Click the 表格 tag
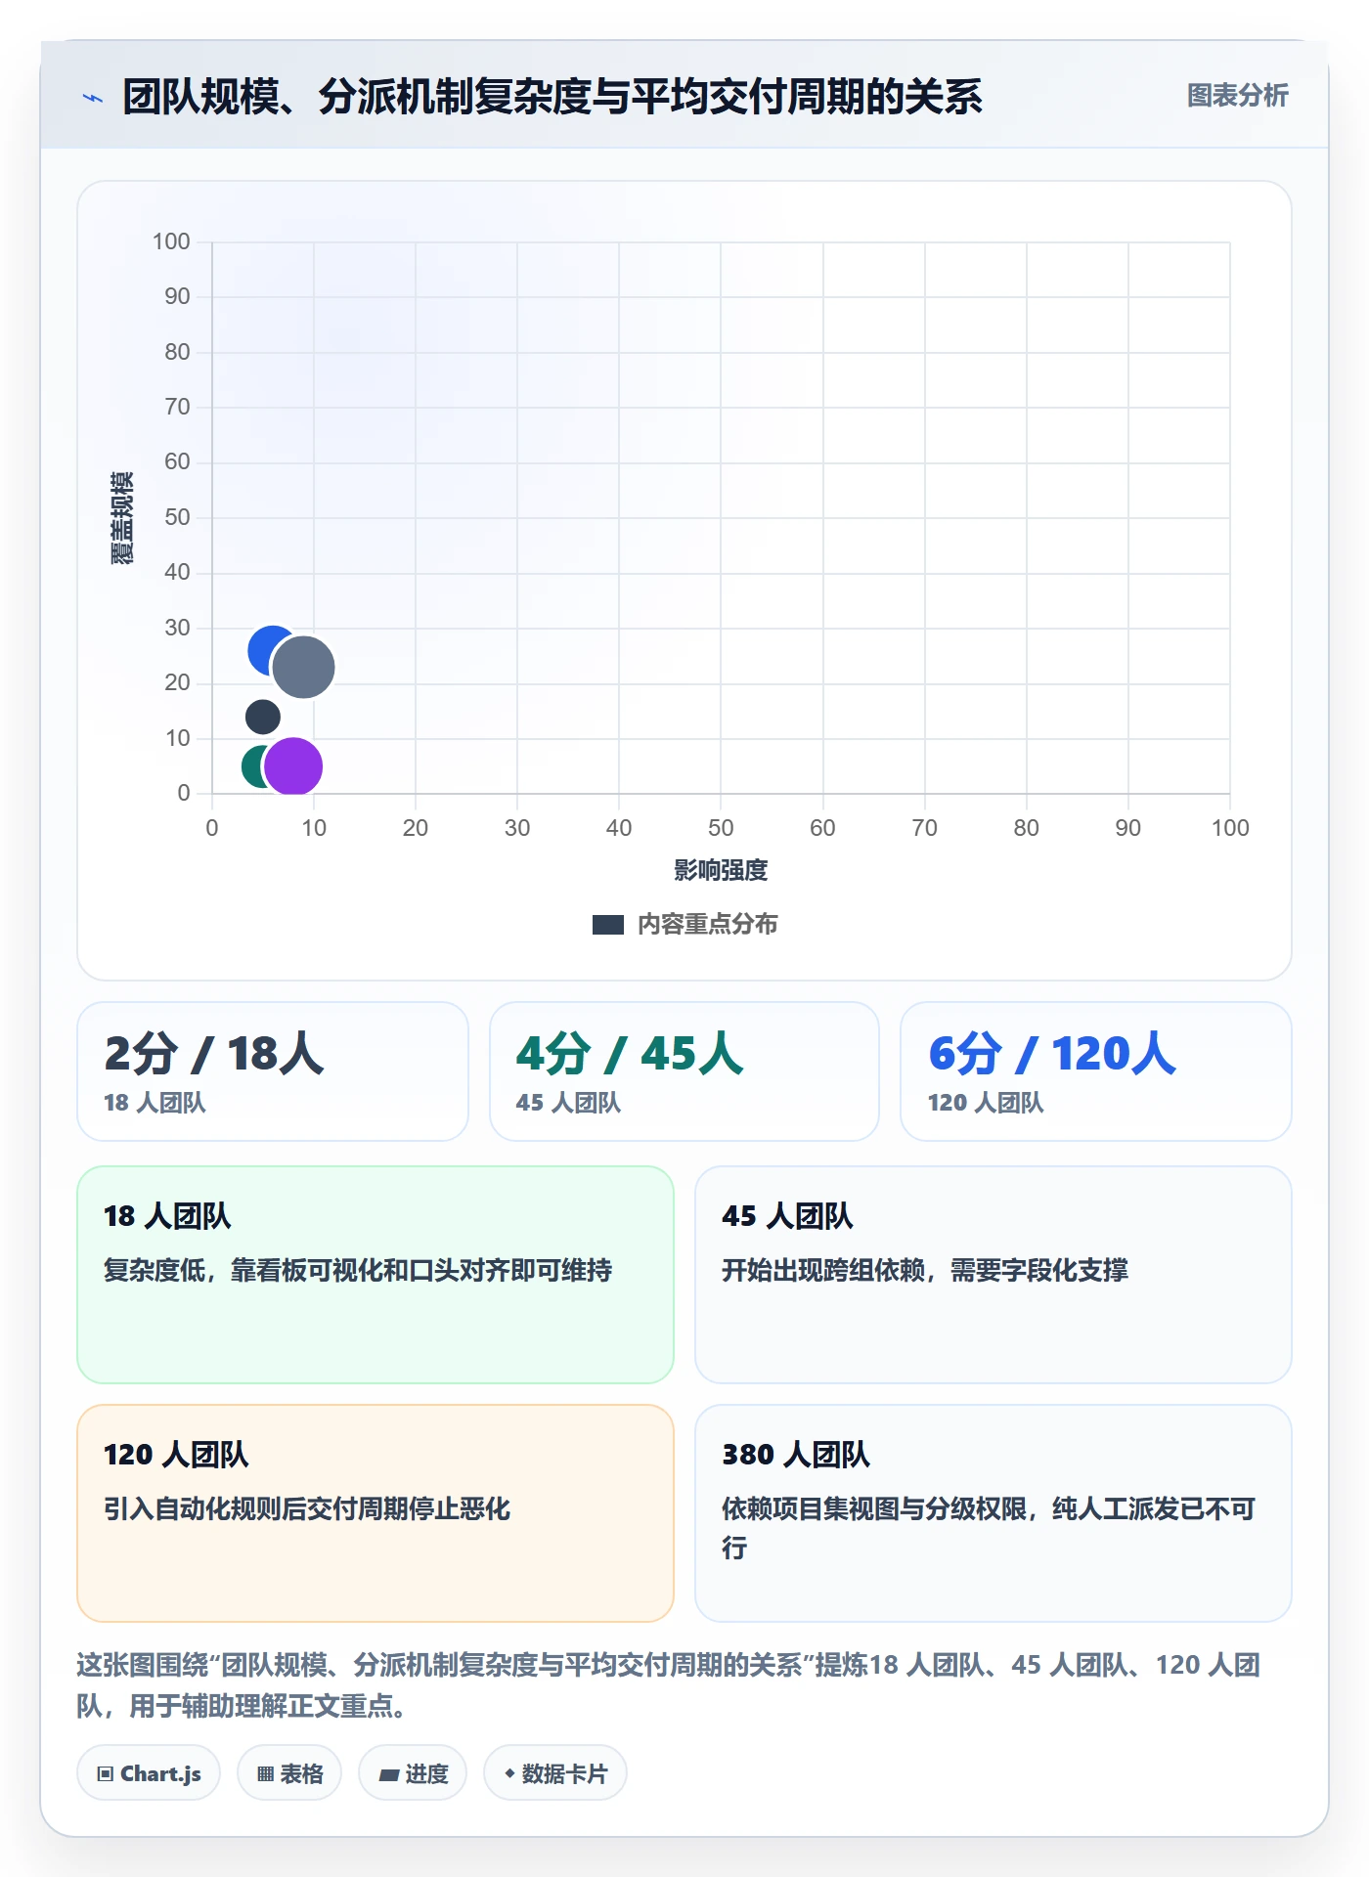The width and height of the screenshot is (1369, 1877). (289, 1772)
